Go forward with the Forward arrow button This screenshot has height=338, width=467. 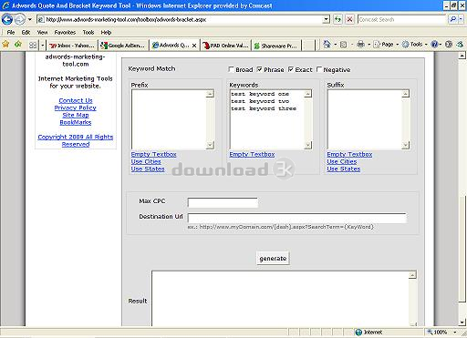(20, 19)
